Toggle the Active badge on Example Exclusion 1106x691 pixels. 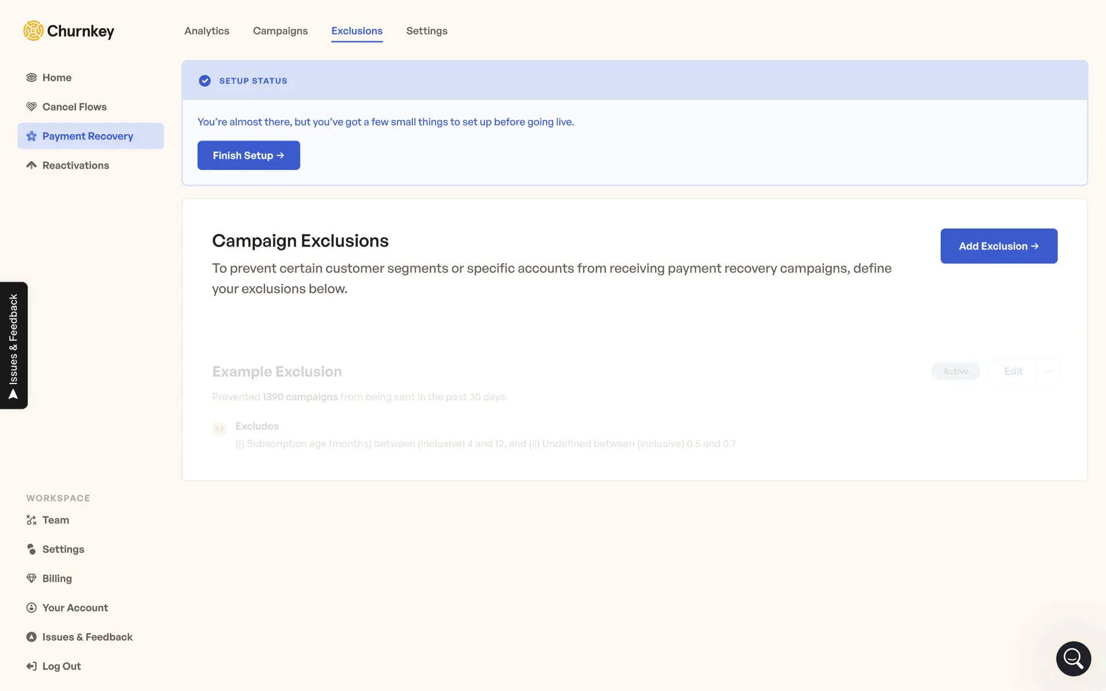coord(956,371)
